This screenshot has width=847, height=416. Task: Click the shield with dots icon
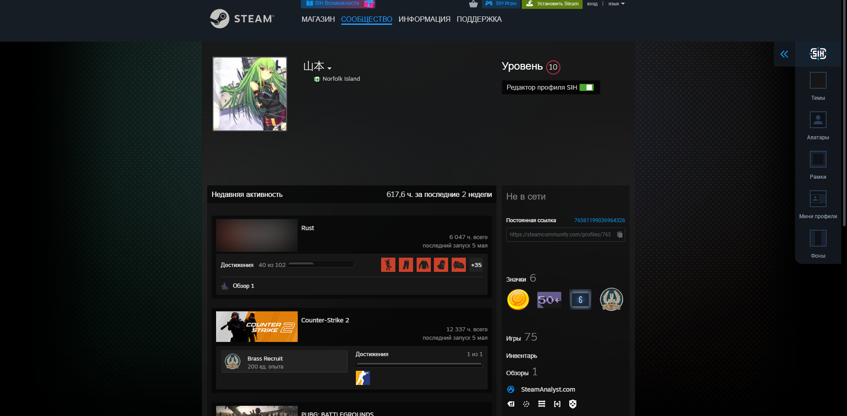point(573,404)
